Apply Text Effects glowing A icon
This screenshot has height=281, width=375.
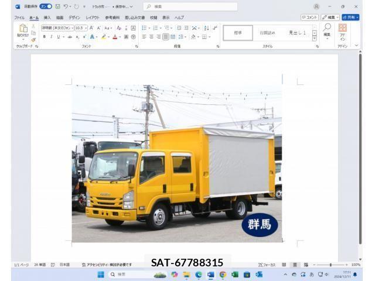coord(92,37)
